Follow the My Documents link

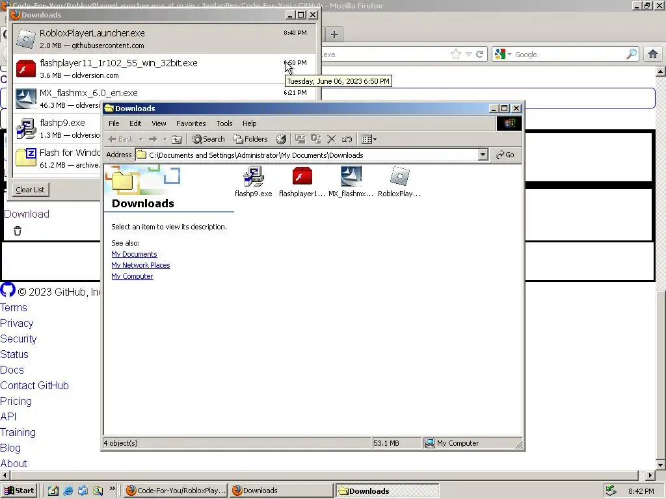(x=134, y=254)
